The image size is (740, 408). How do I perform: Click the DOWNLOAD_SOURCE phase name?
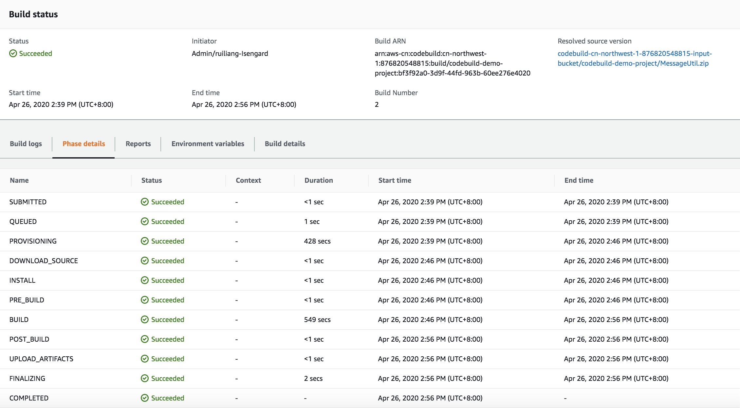click(x=44, y=261)
